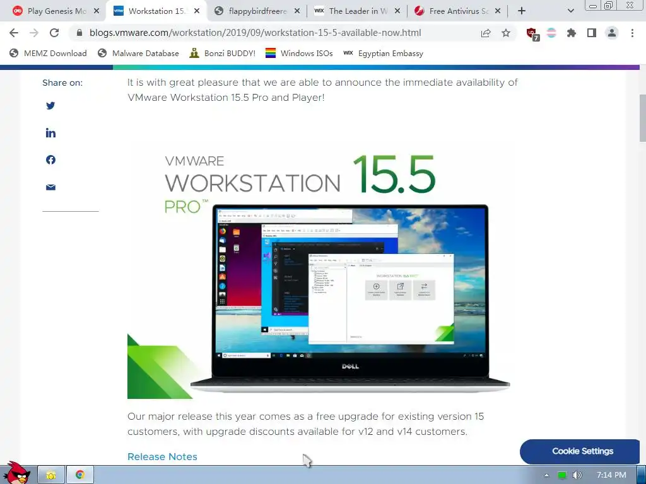Viewport: 646px width, 484px height.
Task: Click the striped flag extension icon
Action: (551, 33)
